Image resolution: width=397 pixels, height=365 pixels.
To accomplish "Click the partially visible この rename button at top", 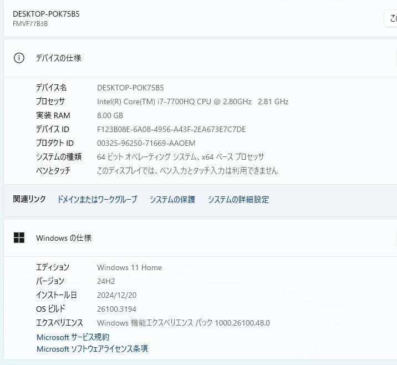I will [x=391, y=18].
